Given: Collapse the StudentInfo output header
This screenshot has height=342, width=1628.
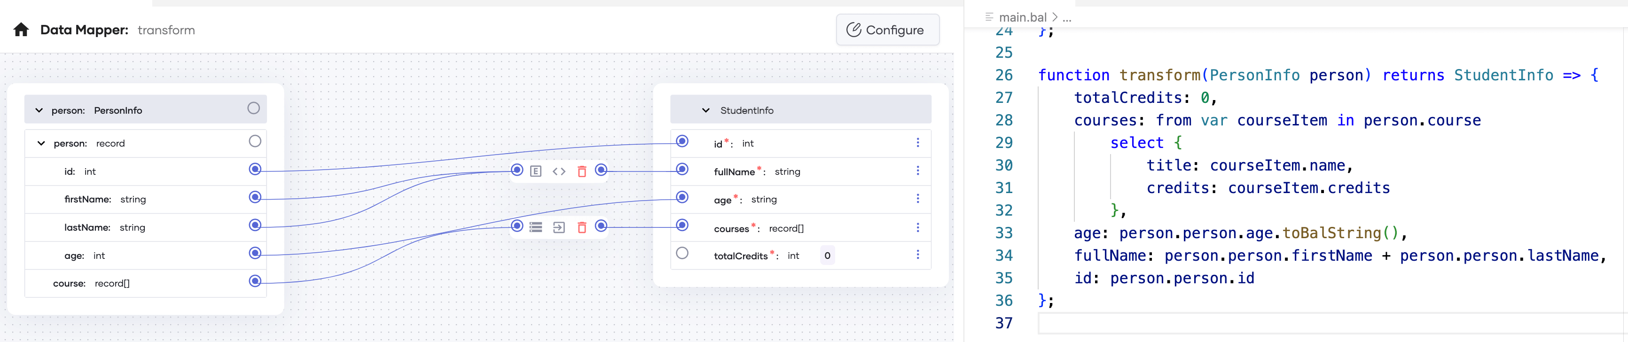Looking at the screenshot, I should [706, 110].
